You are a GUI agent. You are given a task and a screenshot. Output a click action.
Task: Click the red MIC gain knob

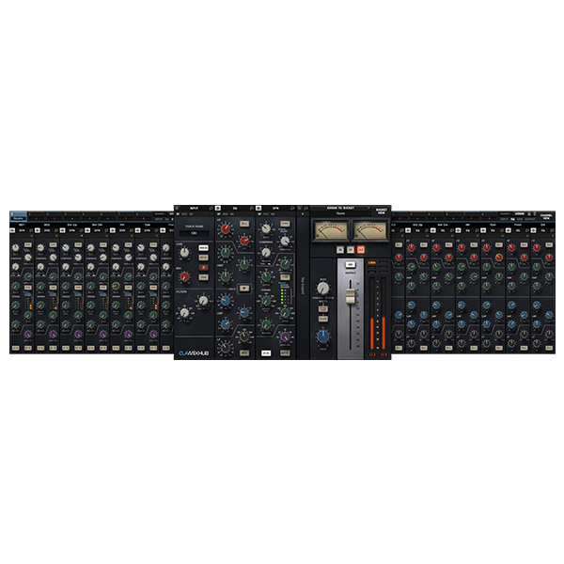click(x=184, y=277)
